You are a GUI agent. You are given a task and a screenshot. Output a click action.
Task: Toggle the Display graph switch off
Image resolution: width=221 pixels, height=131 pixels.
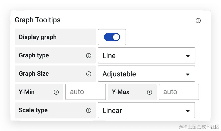pos(112,37)
